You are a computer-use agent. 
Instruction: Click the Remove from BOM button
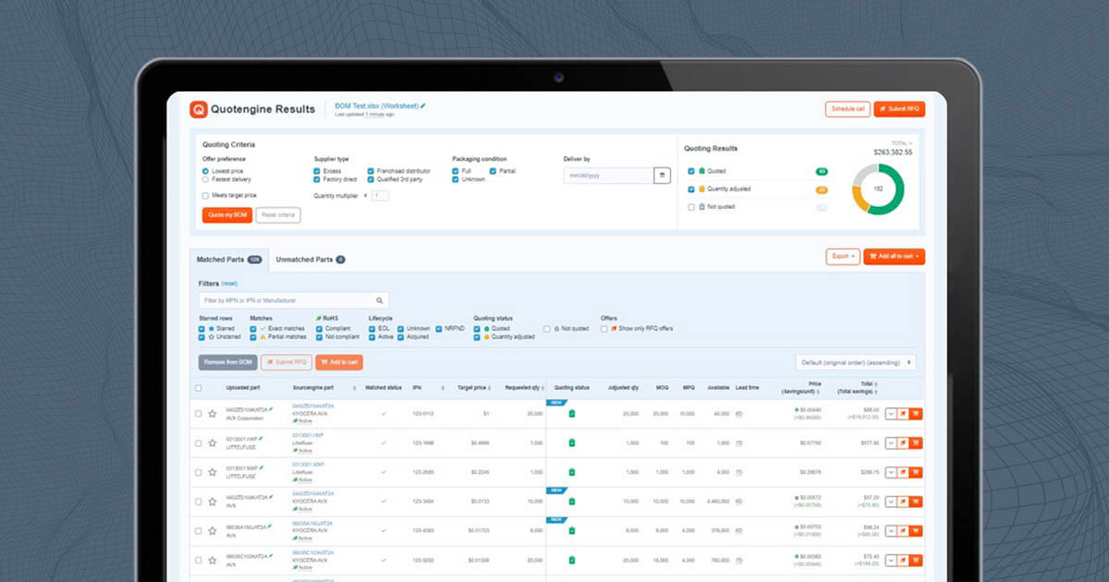click(x=227, y=362)
